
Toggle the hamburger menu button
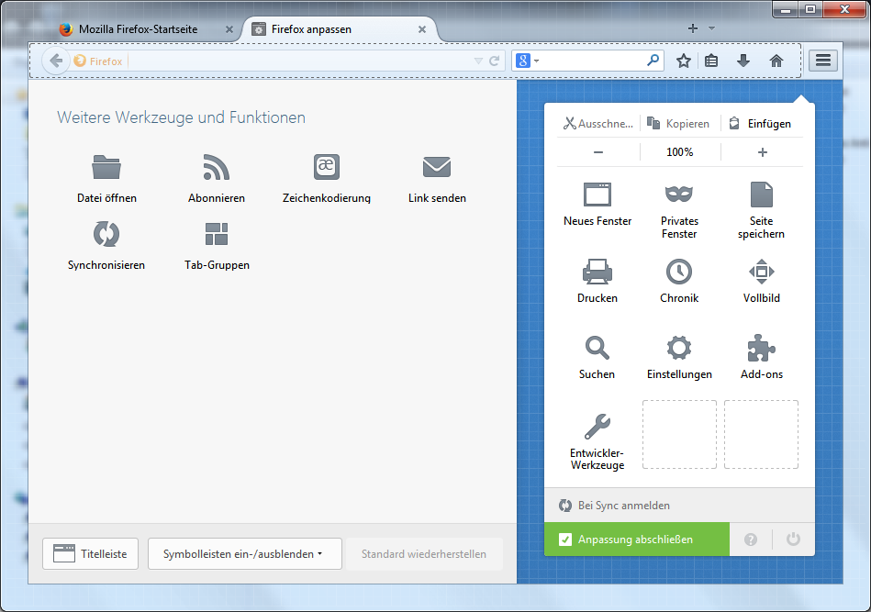[x=822, y=61]
